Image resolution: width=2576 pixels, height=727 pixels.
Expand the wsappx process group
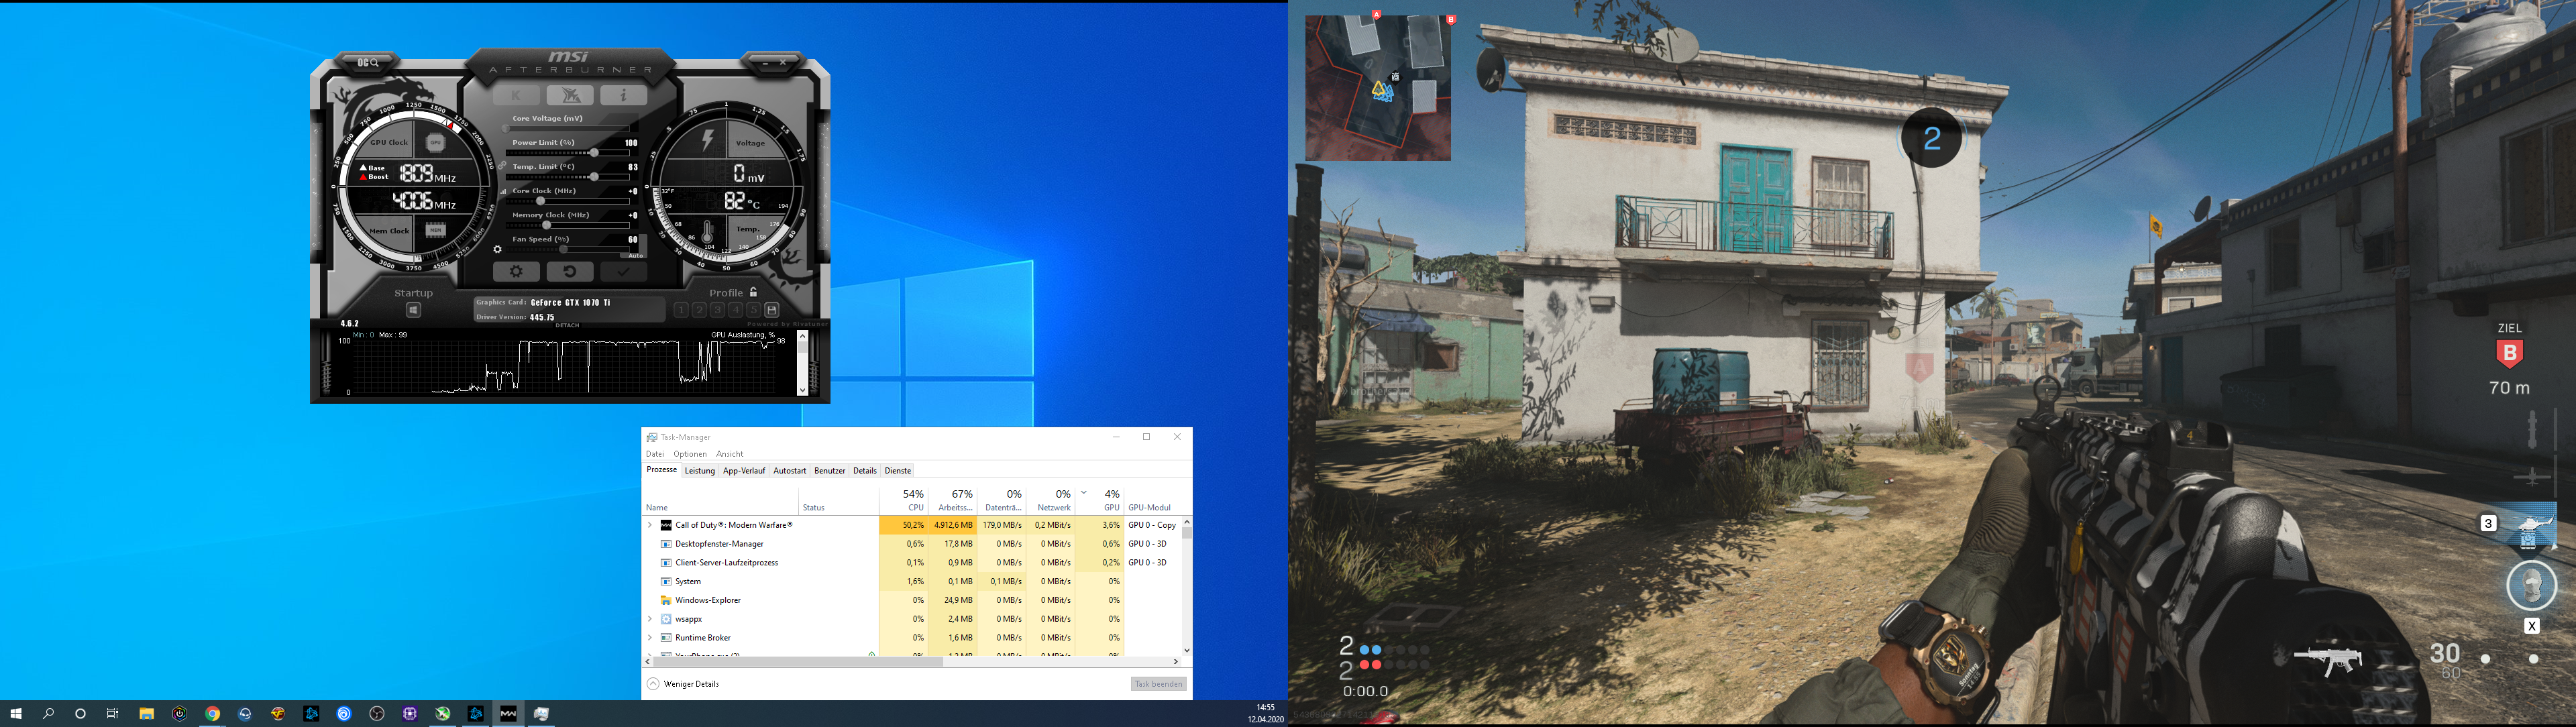pos(650,619)
